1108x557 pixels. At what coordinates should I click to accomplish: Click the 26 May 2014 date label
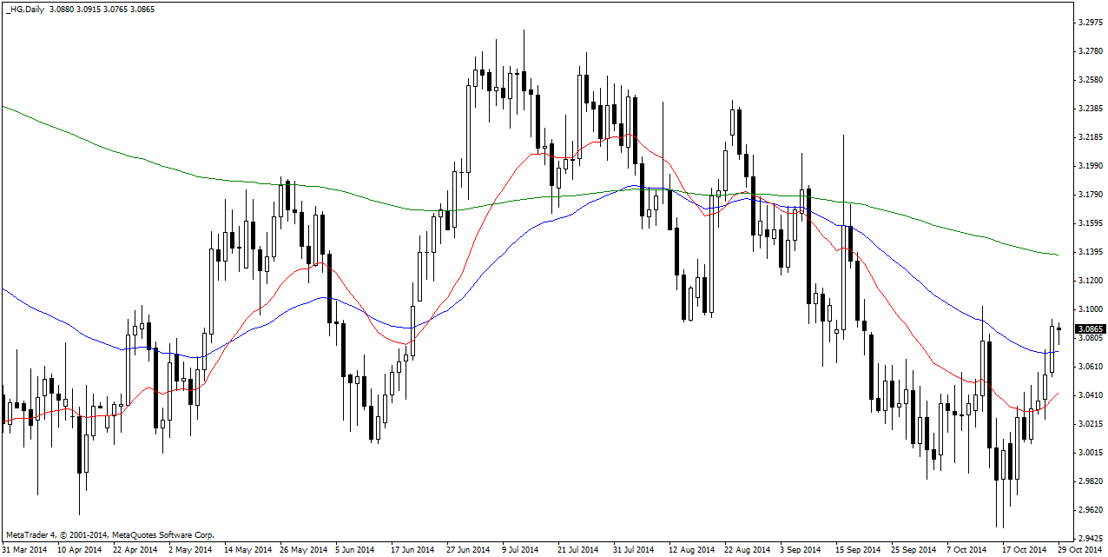pos(304,549)
